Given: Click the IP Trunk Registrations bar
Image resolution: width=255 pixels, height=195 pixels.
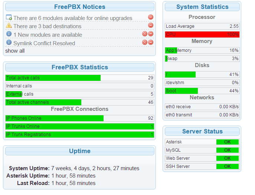Looking at the screenshot, I should tap(80, 135).
